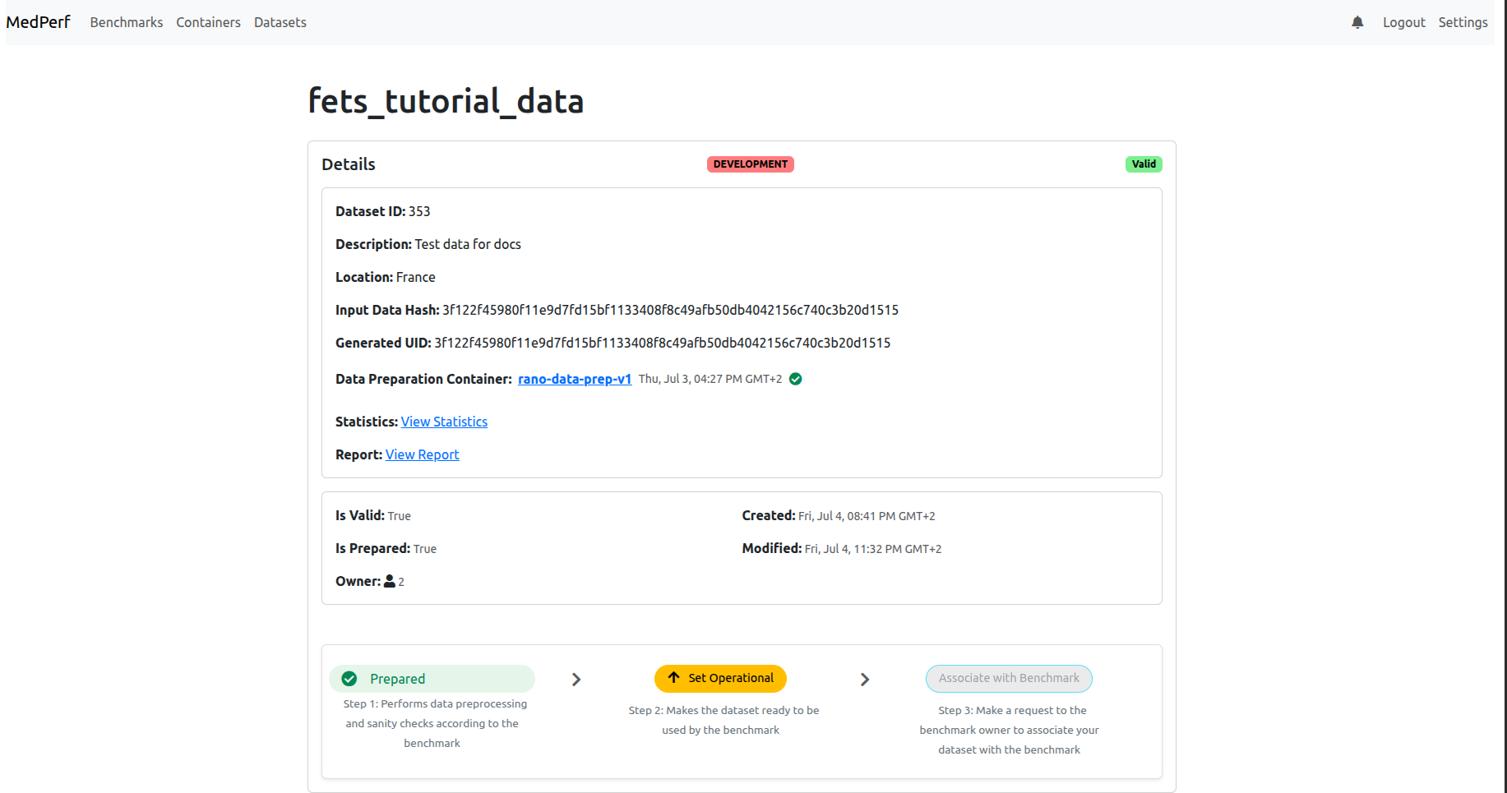The width and height of the screenshot is (1507, 793).
Task: Open the notifications bell icon
Action: pyautogui.click(x=1357, y=22)
